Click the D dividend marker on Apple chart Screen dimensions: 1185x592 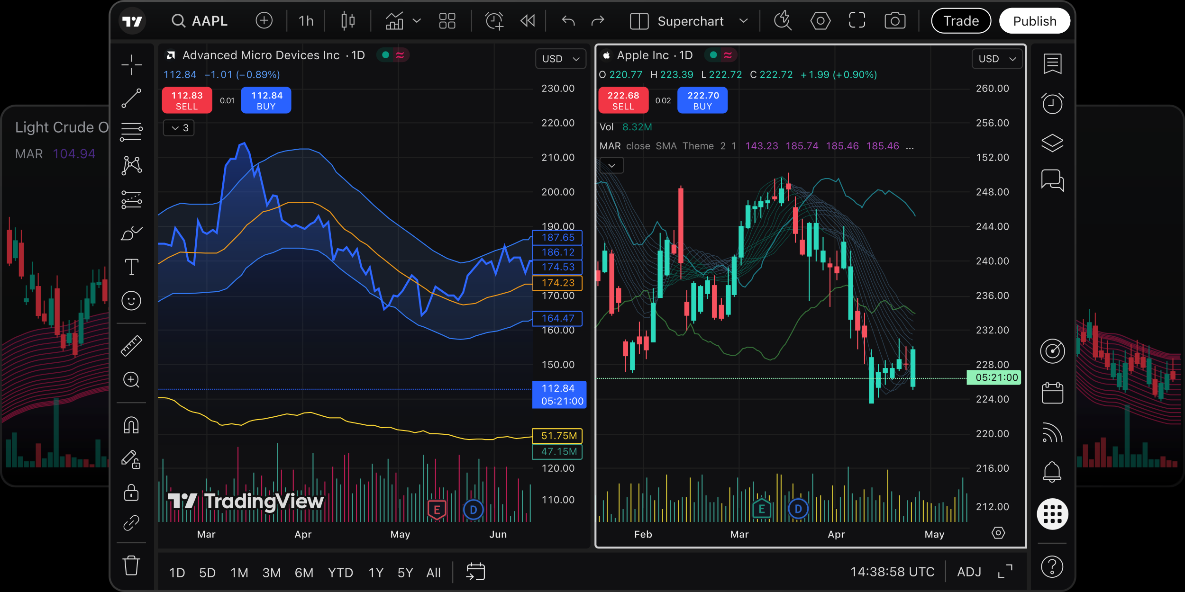click(x=798, y=509)
